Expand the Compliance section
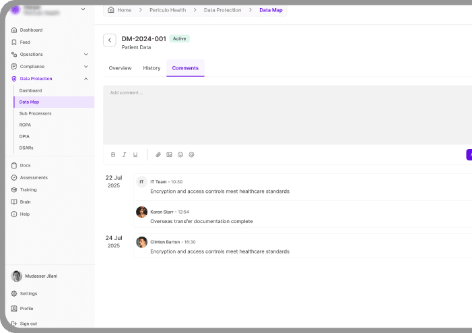The width and height of the screenshot is (472, 333). click(x=86, y=67)
